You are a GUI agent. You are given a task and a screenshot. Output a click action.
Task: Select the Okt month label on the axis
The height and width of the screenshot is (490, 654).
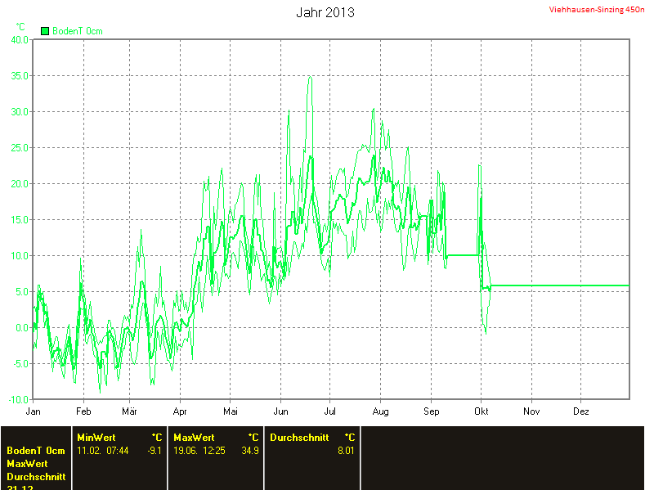point(481,411)
